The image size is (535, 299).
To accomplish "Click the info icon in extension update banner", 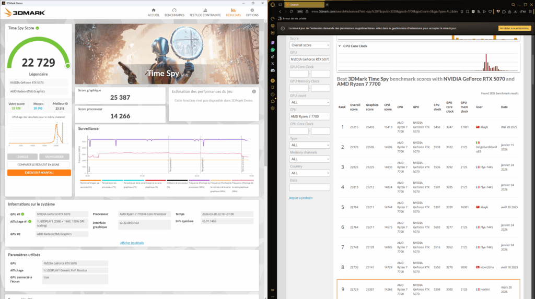I will pyautogui.click(x=283, y=29).
